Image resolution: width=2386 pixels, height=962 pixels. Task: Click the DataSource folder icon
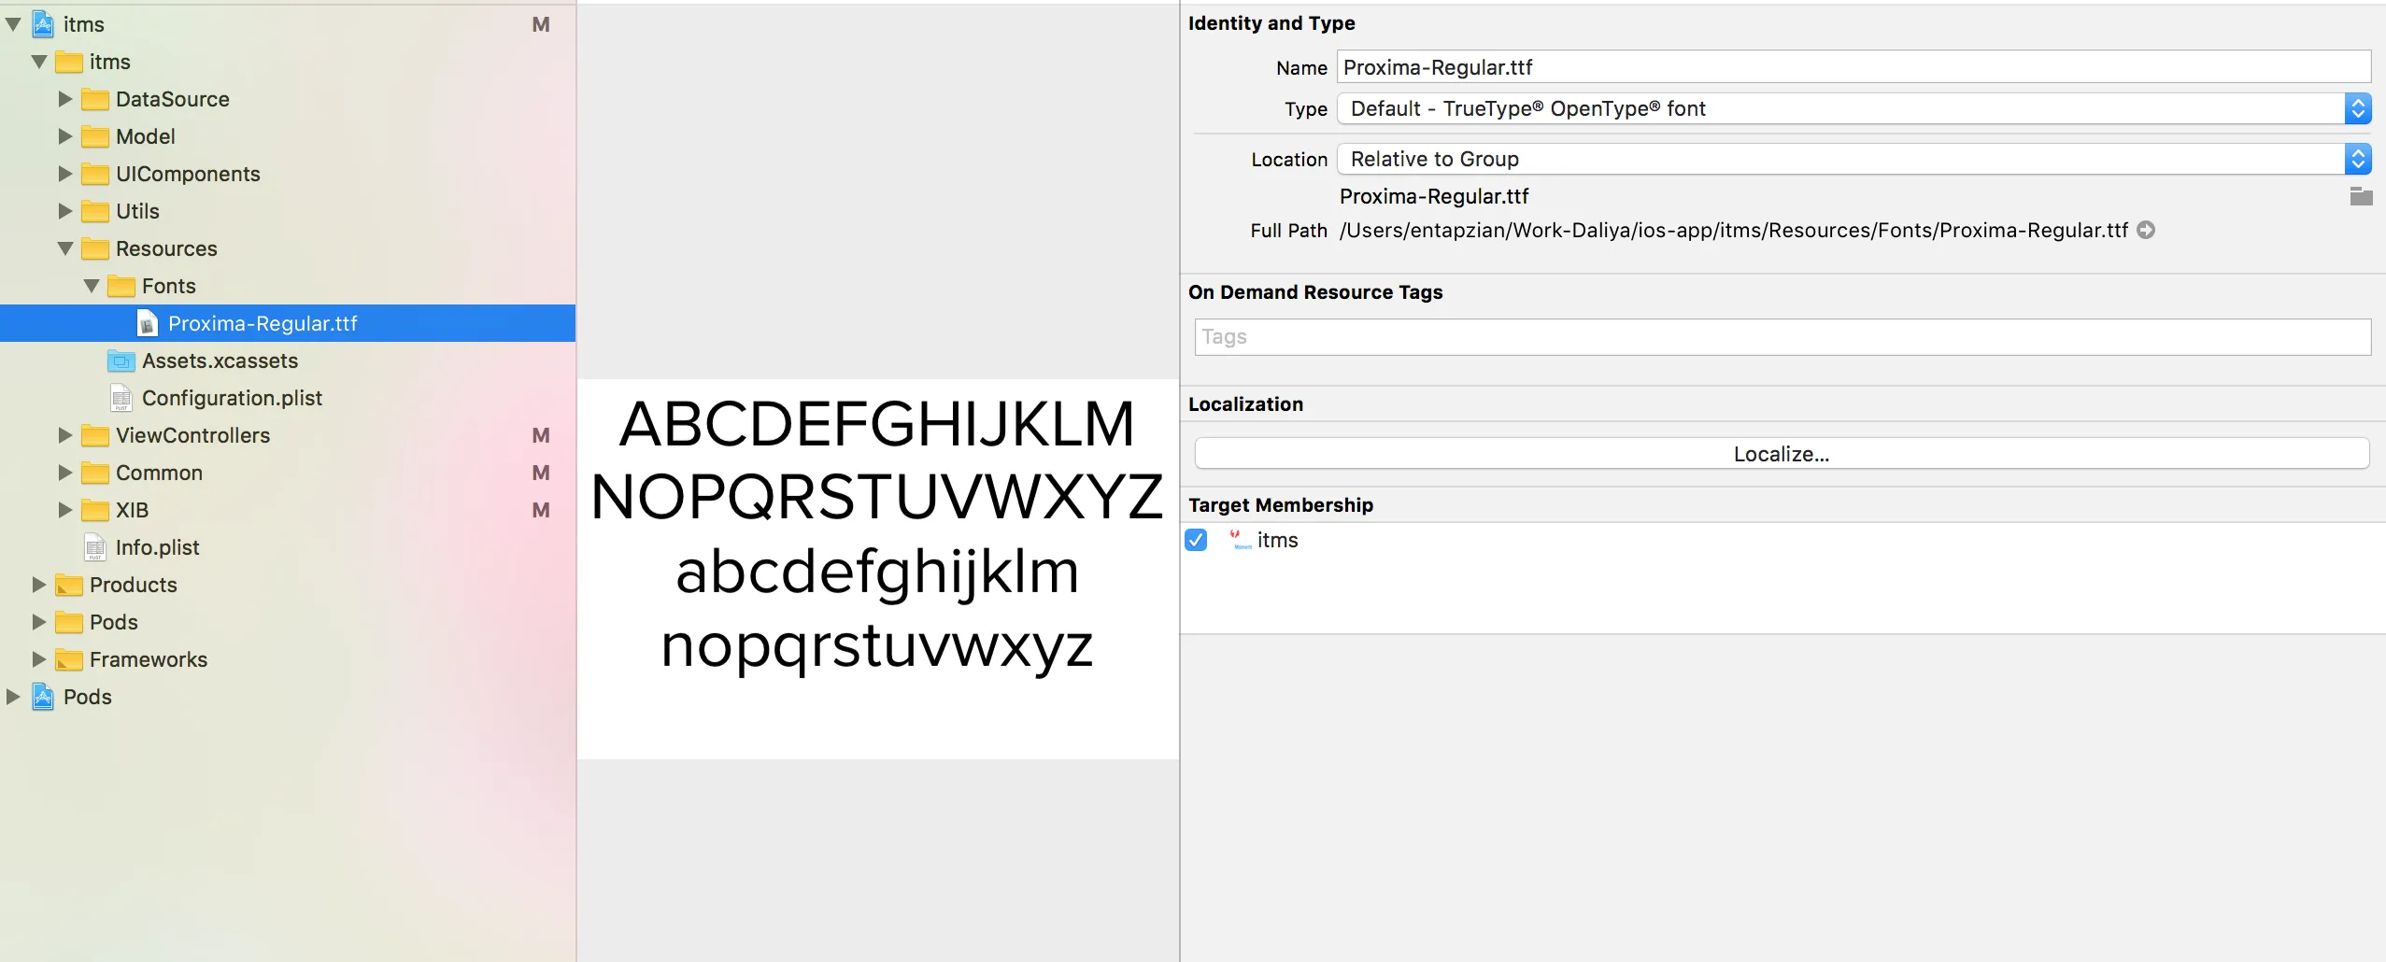tap(95, 99)
